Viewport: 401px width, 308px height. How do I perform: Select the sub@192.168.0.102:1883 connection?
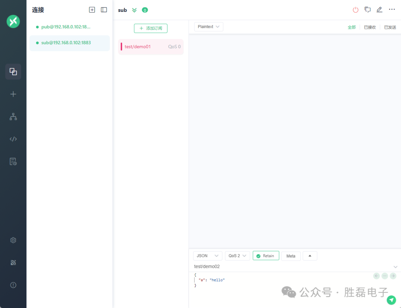(69, 43)
